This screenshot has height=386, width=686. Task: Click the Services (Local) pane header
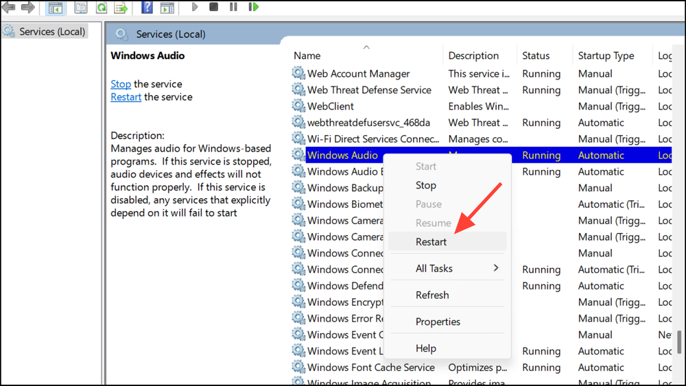coord(171,34)
